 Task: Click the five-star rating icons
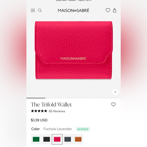coord(39,111)
